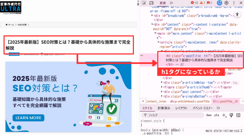Click the article title heading
Screen dimensions: 244x135
(x=68, y=45)
